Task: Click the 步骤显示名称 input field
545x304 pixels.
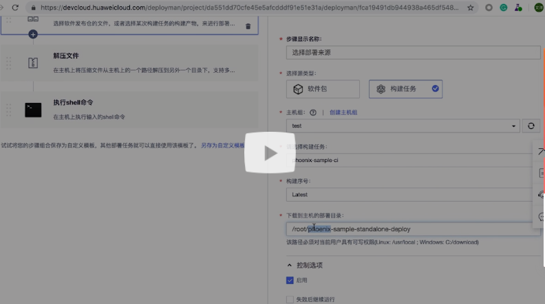Action: click(414, 53)
